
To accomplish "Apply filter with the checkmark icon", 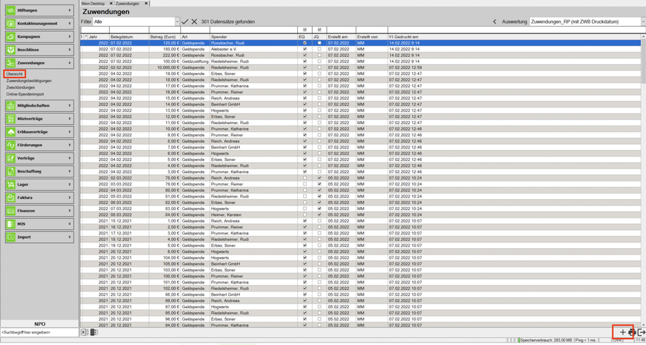I will pyautogui.click(x=185, y=21).
